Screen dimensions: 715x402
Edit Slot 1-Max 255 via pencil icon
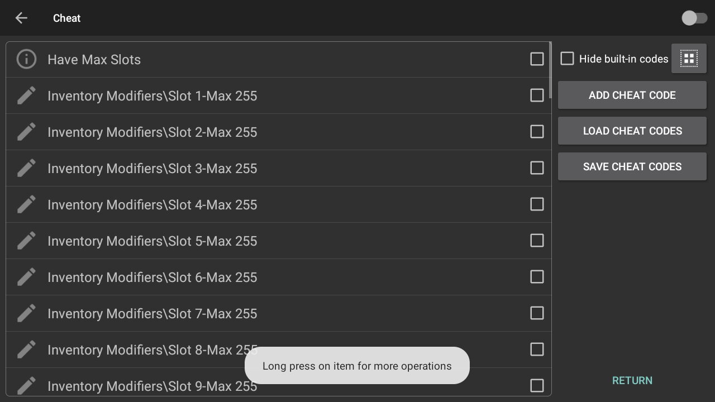pos(26,95)
